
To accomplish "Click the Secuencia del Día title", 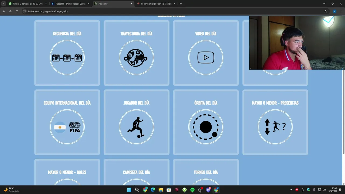I will pyautogui.click(x=67, y=34).
